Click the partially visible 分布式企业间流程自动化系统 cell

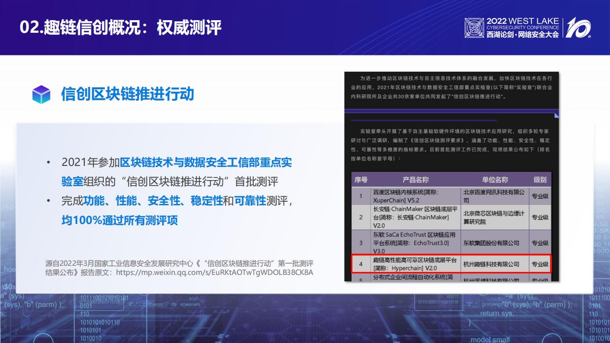tap(416, 278)
